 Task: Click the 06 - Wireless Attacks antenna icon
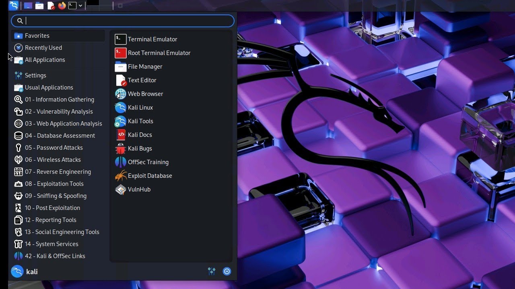click(19, 160)
